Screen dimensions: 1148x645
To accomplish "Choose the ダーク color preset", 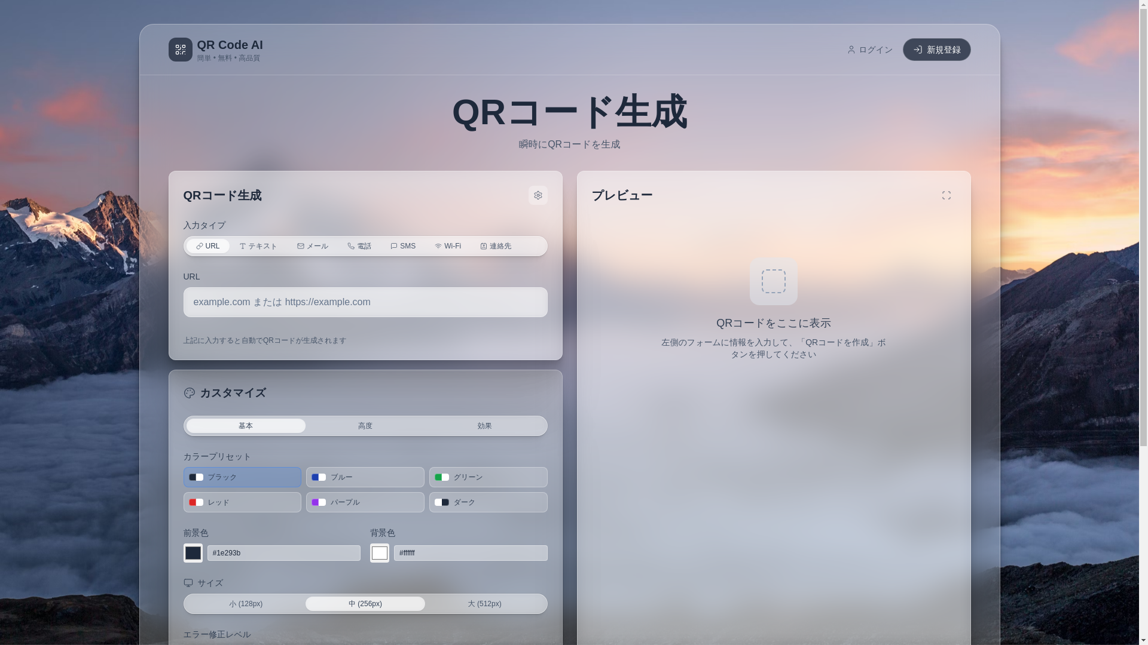I will (488, 502).
